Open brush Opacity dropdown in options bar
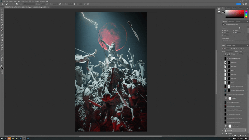This screenshot has height=140, width=249. coord(42,4)
